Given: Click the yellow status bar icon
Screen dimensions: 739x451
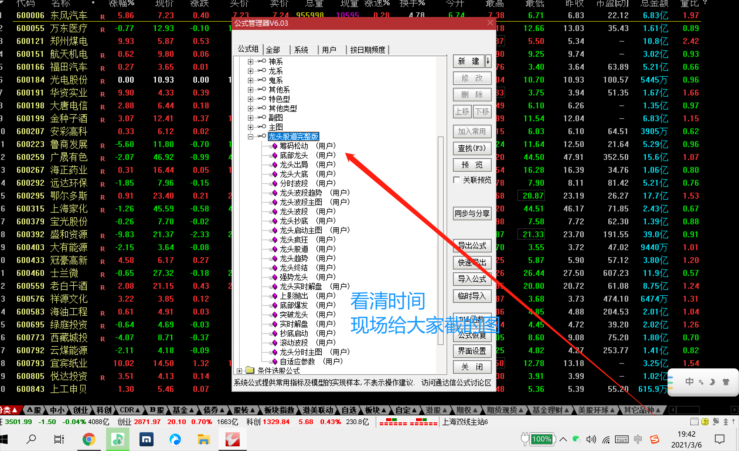Looking at the screenshot, I should 705,422.
